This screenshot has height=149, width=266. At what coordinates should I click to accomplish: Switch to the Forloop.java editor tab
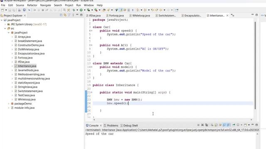(115, 16)
